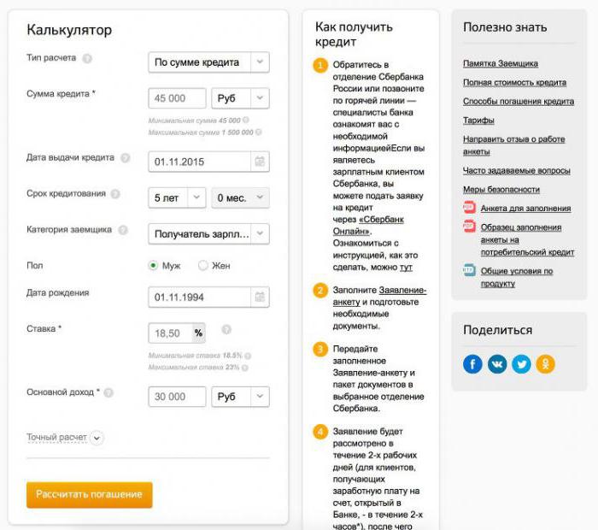Open currency dropdown next to Основной доход
This screenshot has height=530, width=598.
pos(240,397)
